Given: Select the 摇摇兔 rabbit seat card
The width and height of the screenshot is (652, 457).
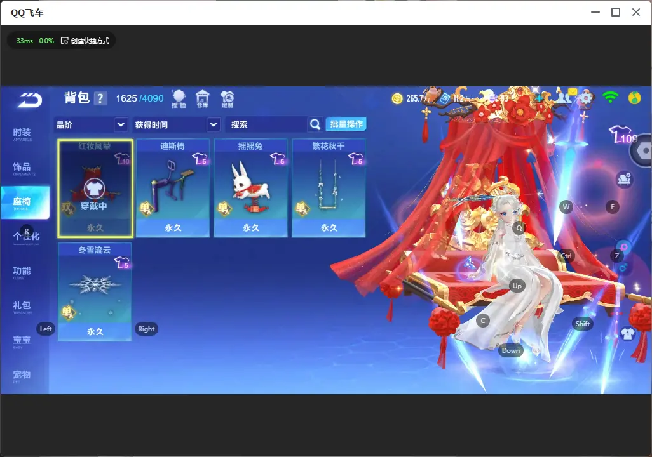Looking at the screenshot, I should 250,189.
